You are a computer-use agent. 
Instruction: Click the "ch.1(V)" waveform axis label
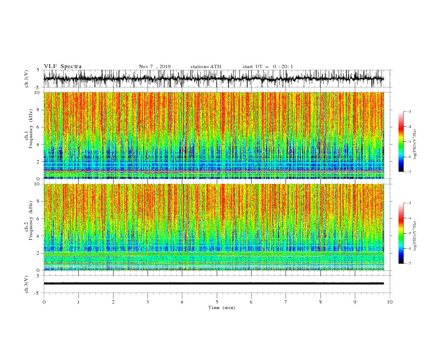pos(27,79)
